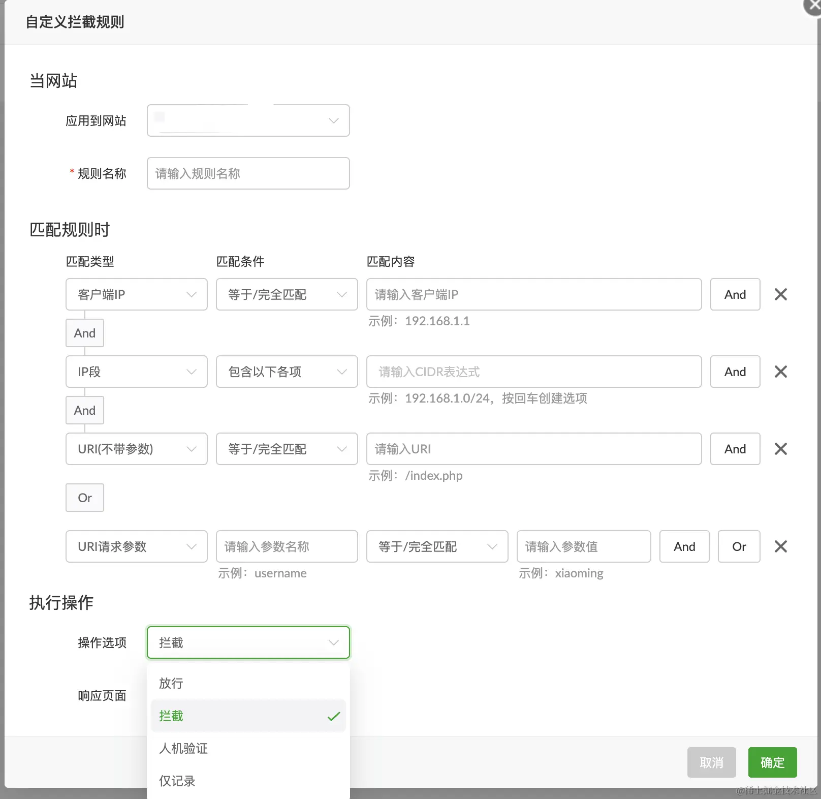
Task: Click the 响应页面 label
Action: 102,695
